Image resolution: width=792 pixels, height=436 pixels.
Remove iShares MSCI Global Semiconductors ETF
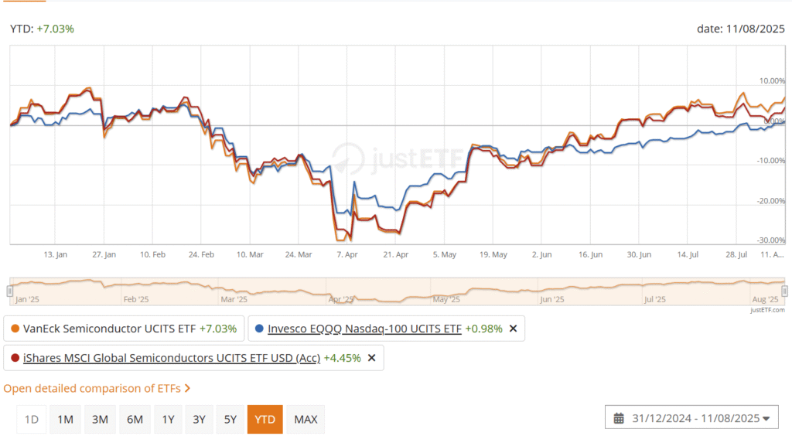pos(371,358)
